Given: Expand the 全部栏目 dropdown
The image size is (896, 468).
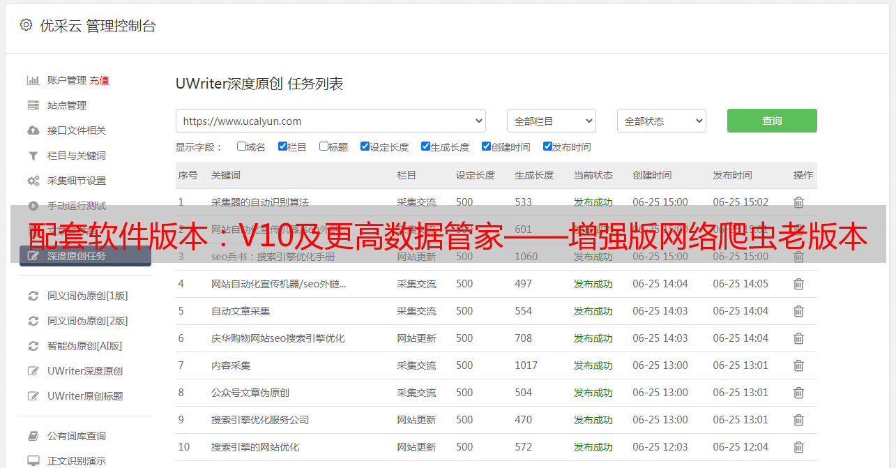Looking at the screenshot, I should click(552, 121).
